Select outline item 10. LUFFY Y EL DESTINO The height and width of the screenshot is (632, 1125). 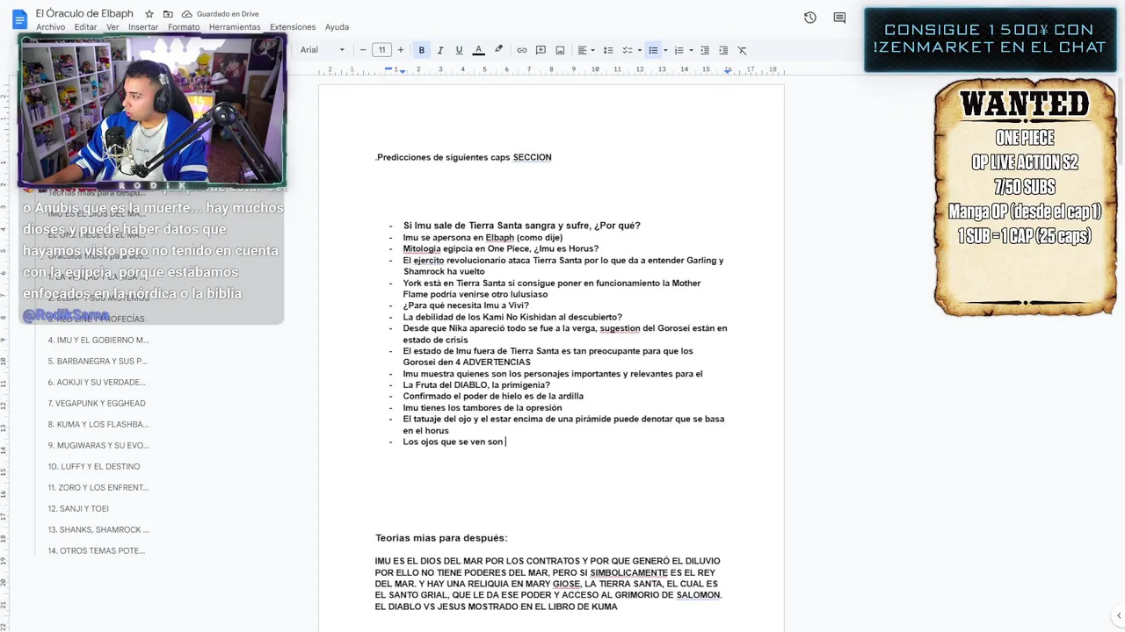[x=94, y=466]
